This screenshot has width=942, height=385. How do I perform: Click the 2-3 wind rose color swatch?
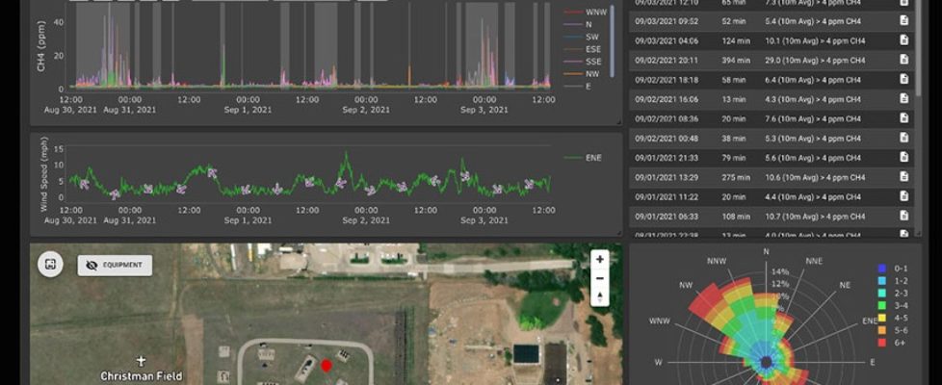coord(882,294)
